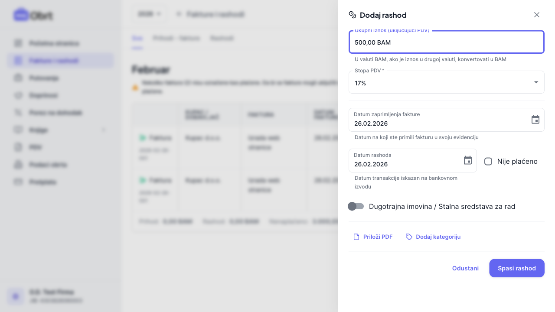Switch to the Prihodi - fakture tab
This screenshot has width=555, height=312.
coord(176,38)
